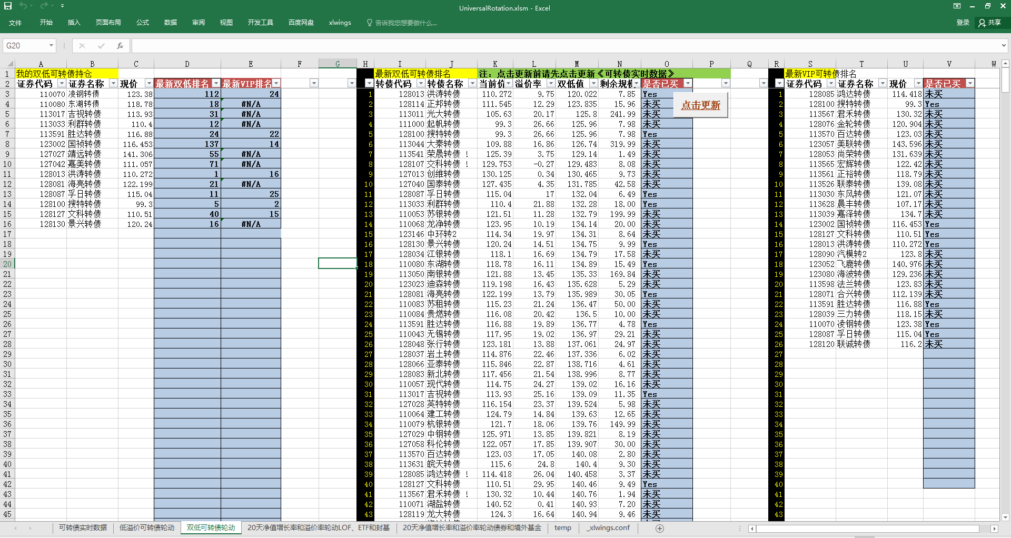Expand the formula bar with the chevron
Screen dimensions: 1011x538
(1003, 46)
